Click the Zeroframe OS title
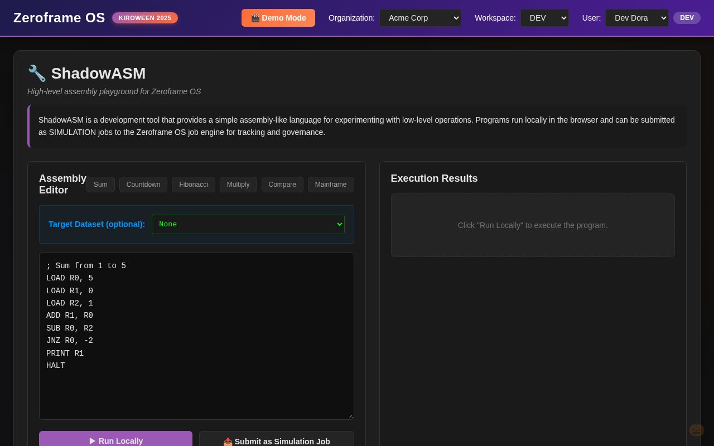Viewport: 714px width, 446px height. pos(59,18)
